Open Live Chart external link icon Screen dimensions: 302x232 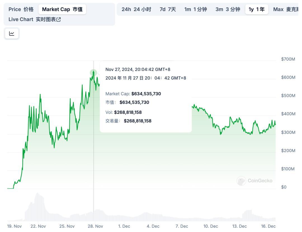59,20
